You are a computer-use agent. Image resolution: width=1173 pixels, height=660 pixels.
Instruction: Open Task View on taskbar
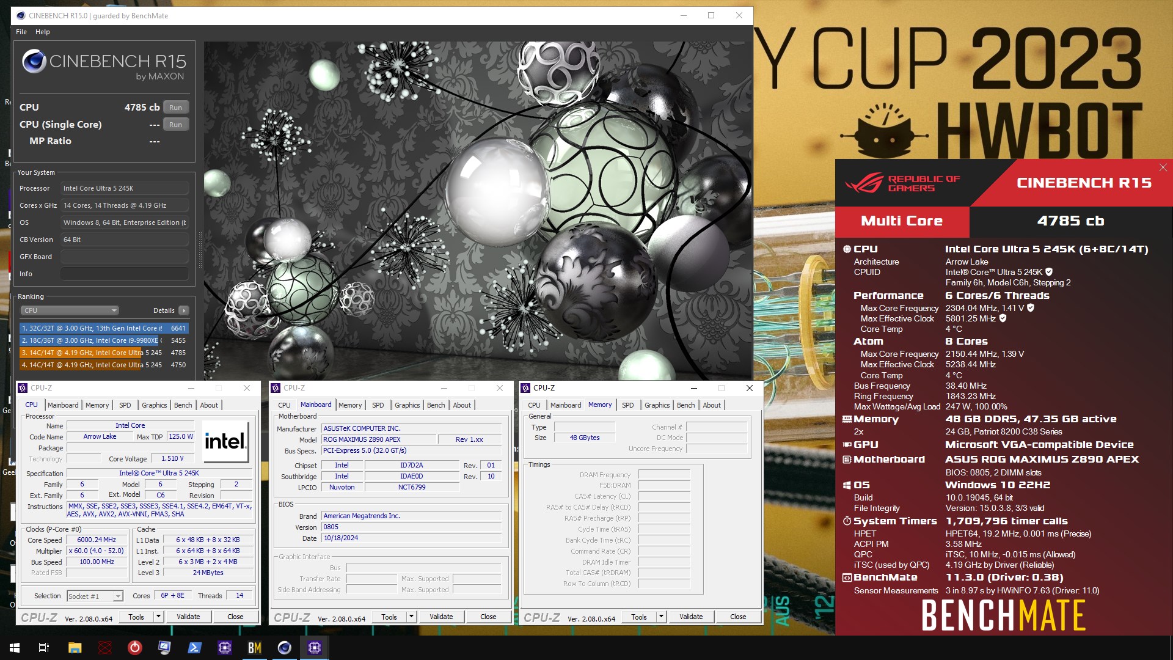[44, 648]
